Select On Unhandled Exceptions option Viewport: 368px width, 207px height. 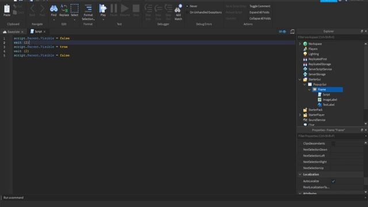coord(206,12)
